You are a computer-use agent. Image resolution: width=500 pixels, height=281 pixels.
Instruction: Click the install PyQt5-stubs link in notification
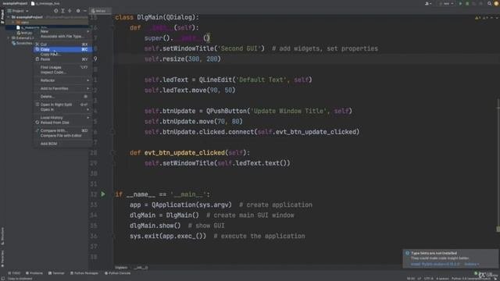pyautogui.click(x=435, y=264)
